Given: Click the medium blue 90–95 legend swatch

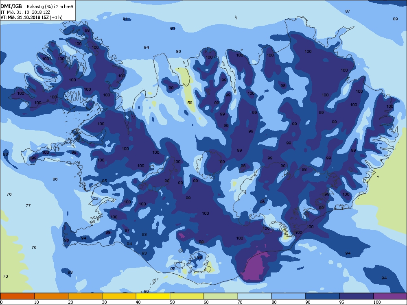Looking at the screenshot, I should click(323, 296).
